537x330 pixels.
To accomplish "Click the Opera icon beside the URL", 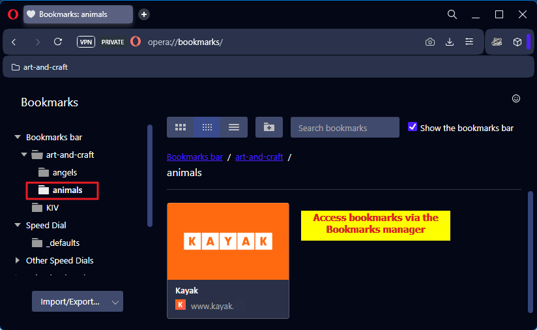I will coord(136,42).
